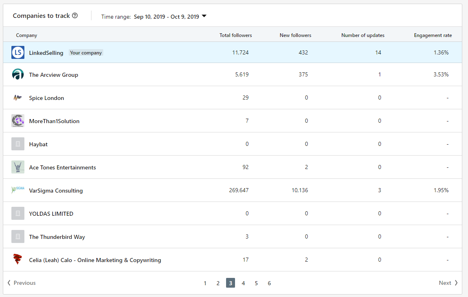Click the Engagement rate column header
The width and height of the screenshot is (468, 297).
click(433, 35)
